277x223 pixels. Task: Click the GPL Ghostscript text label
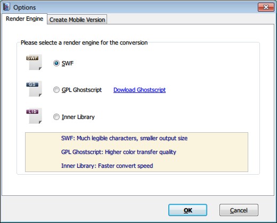[82, 90]
